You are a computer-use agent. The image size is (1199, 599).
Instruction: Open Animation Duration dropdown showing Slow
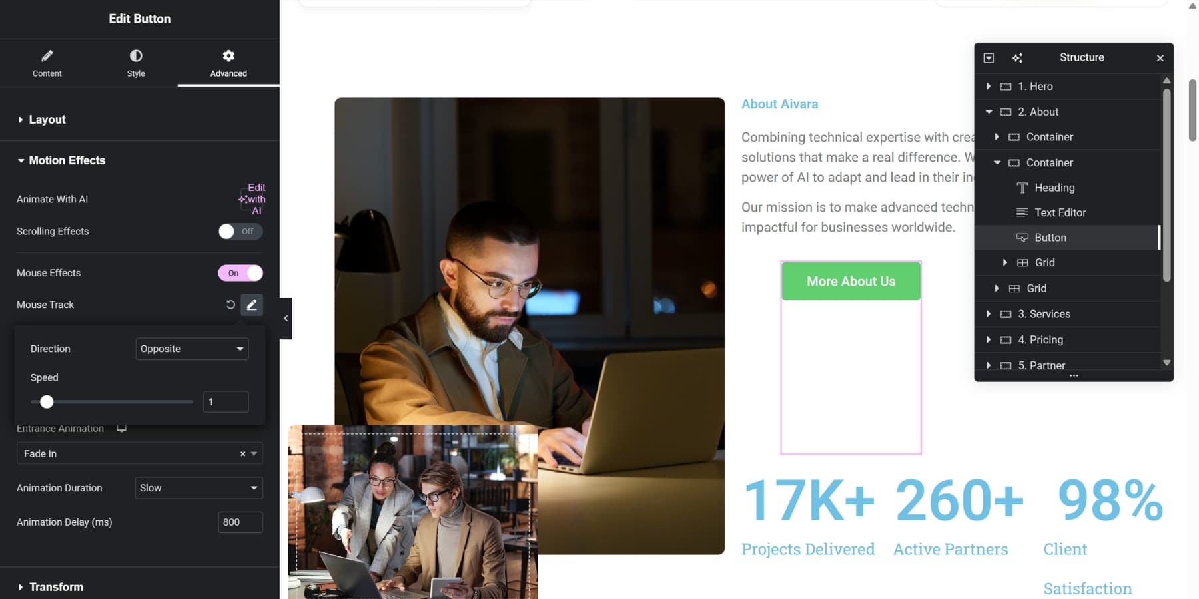(x=199, y=488)
